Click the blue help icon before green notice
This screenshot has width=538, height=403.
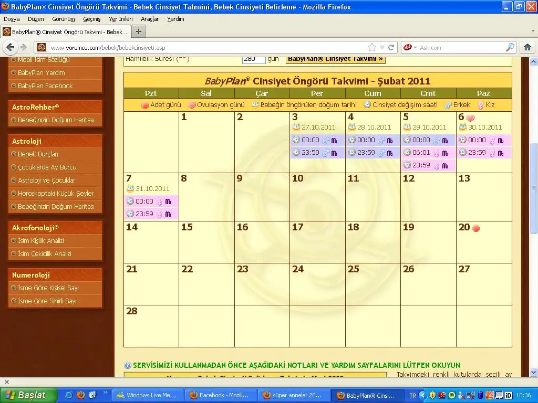(128, 365)
